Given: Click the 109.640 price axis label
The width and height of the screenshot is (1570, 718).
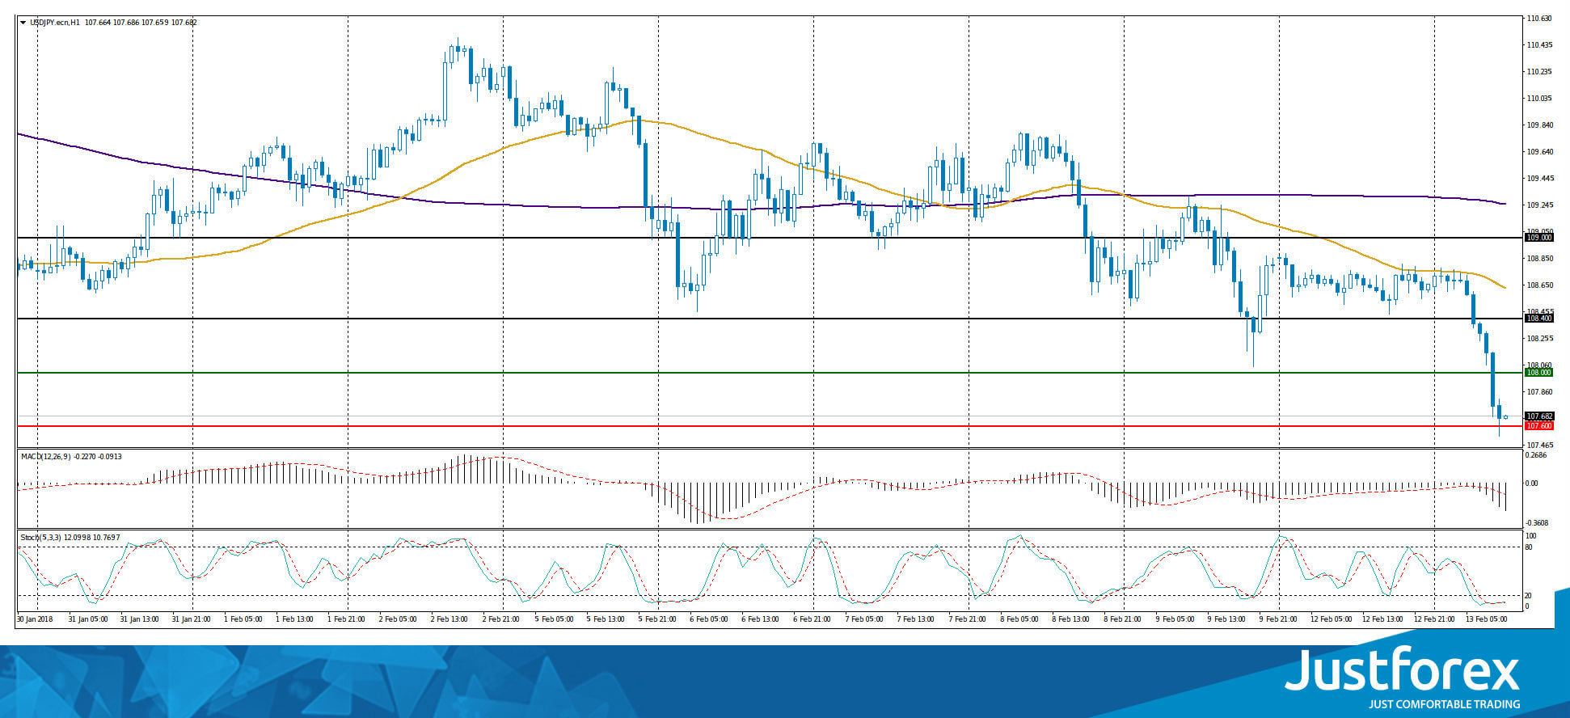Looking at the screenshot, I should coord(1539,152).
